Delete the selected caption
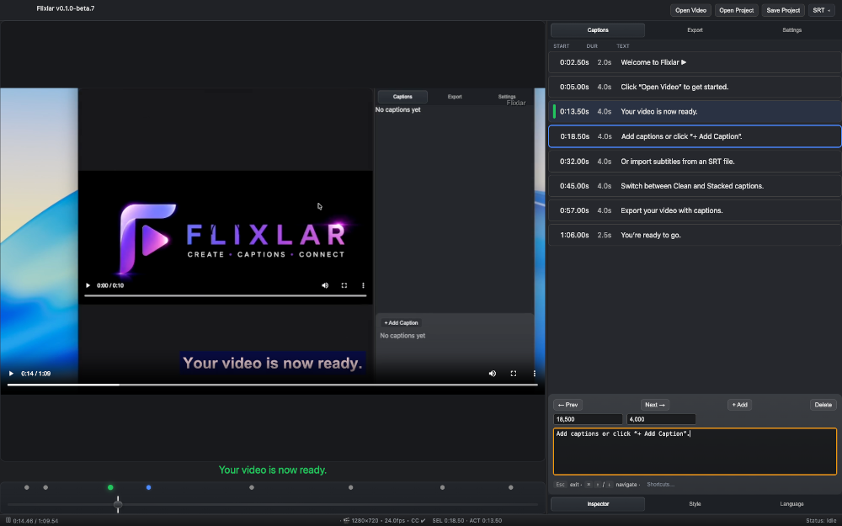 (x=823, y=405)
